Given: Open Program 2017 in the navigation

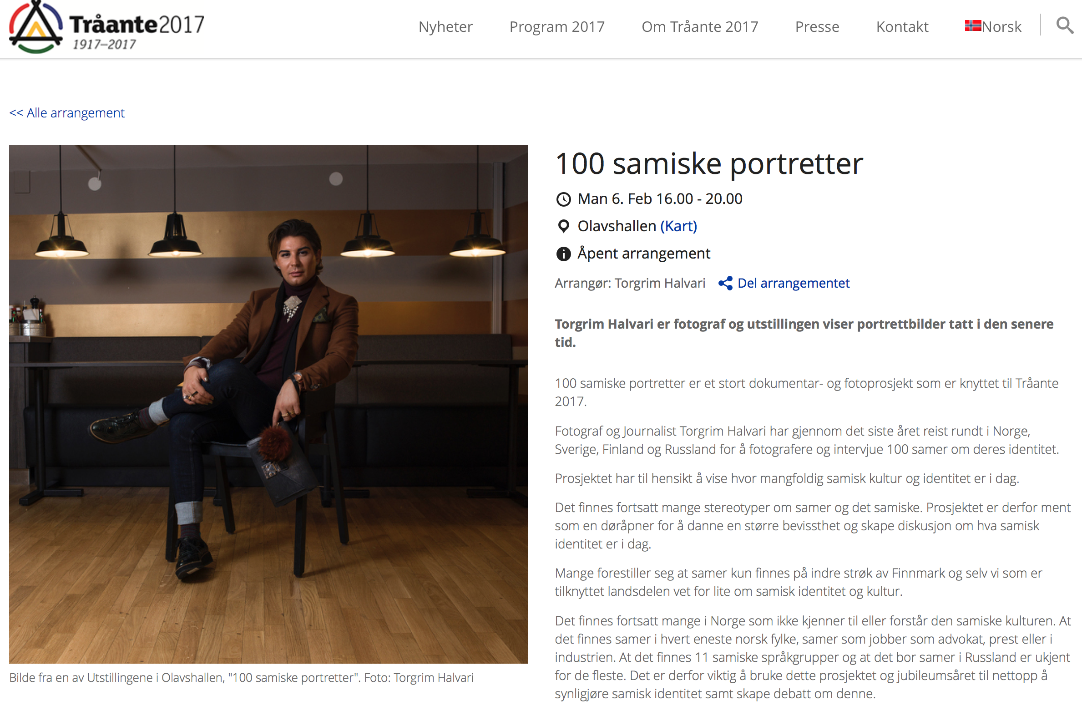Looking at the screenshot, I should (557, 26).
